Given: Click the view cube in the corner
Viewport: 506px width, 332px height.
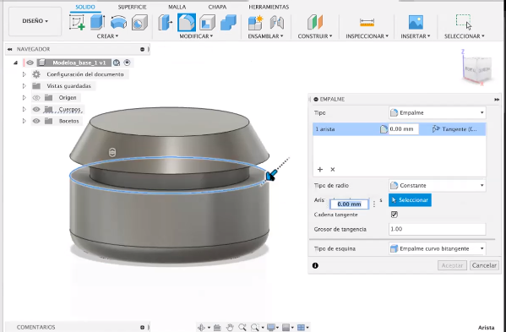Looking at the screenshot, I should point(477,69).
